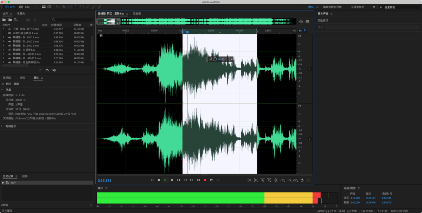Switch to Multitrack (多轨) editor view

(25, 7)
